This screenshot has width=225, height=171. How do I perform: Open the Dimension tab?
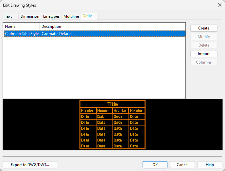point(30,16)
